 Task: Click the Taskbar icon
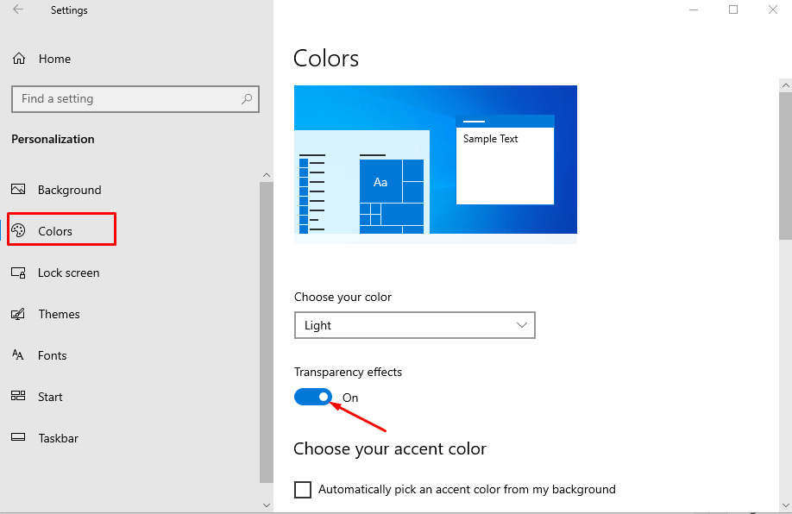tap(18, 437)
